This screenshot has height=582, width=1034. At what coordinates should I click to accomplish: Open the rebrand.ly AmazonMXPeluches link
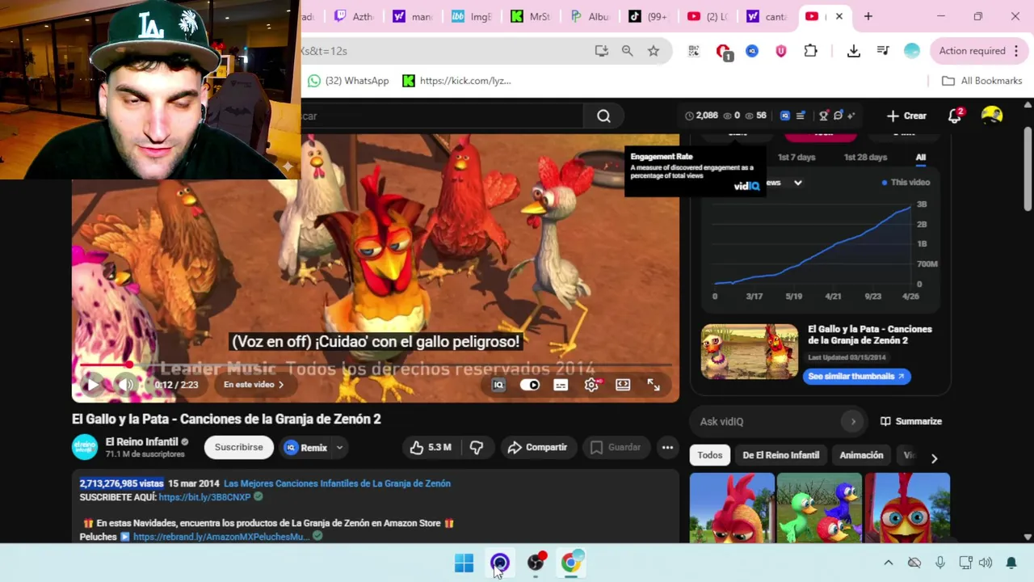point(221,537)
